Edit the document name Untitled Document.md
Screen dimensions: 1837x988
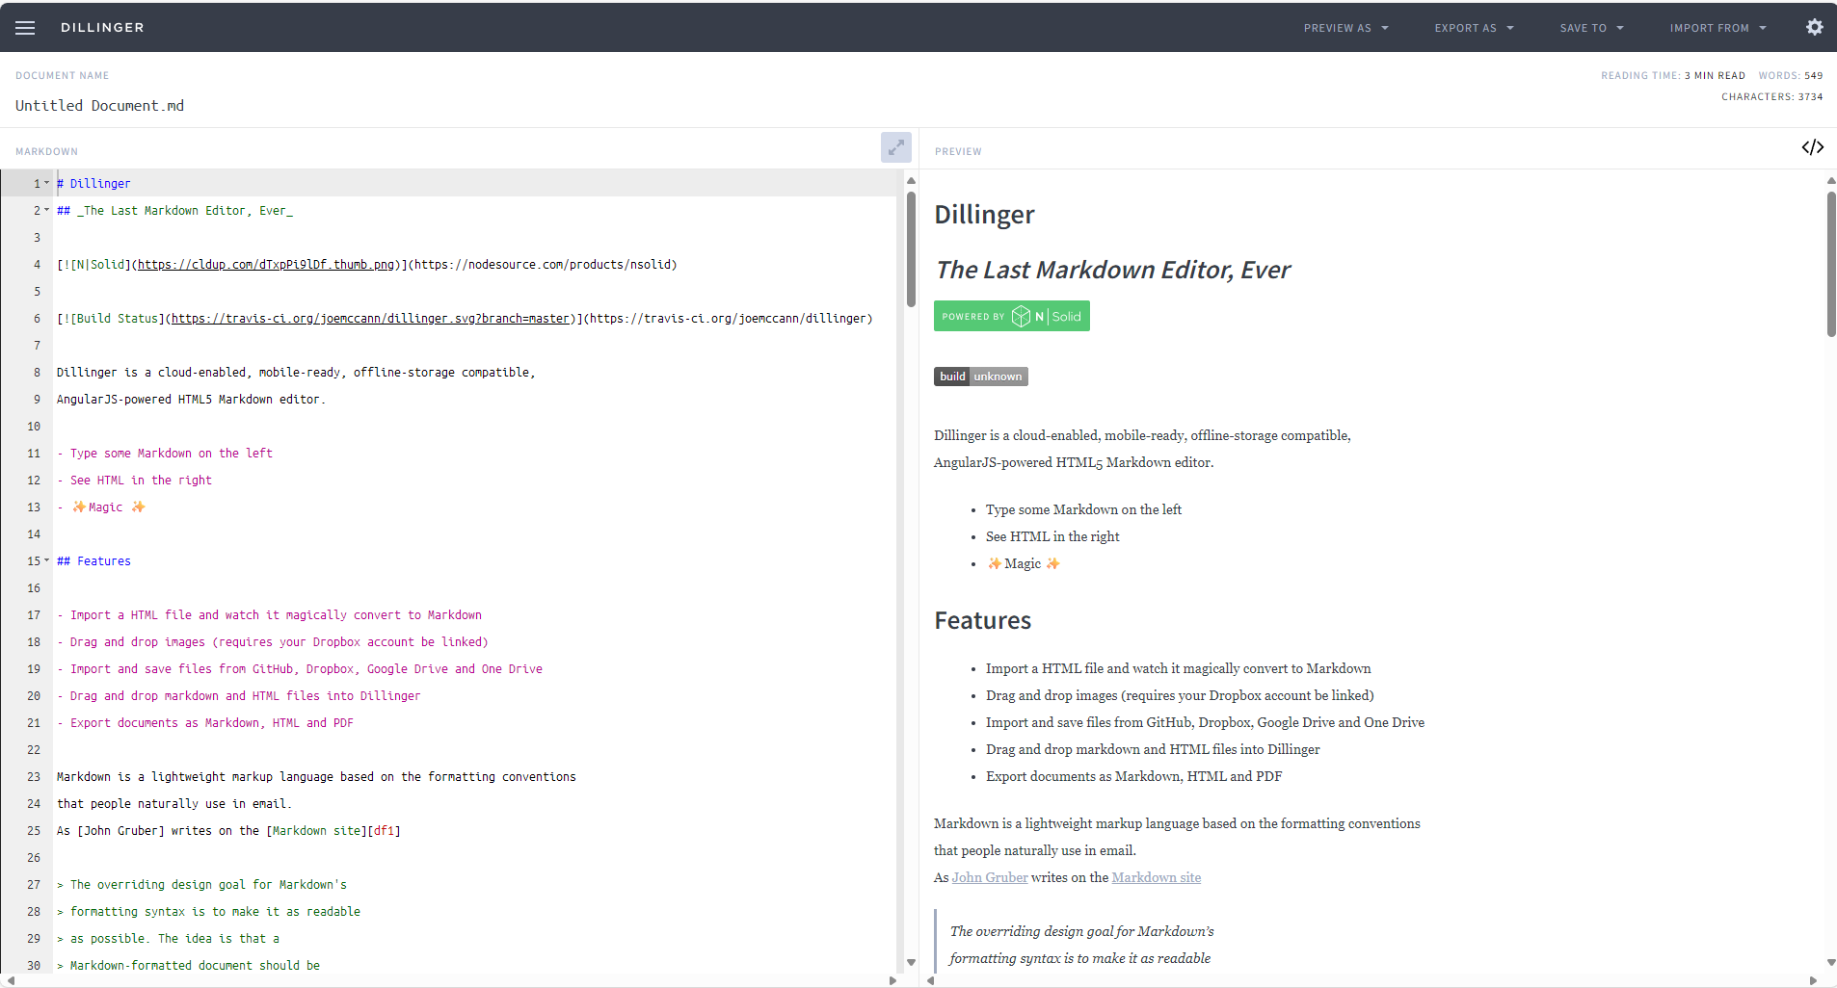tap(99, 106)
